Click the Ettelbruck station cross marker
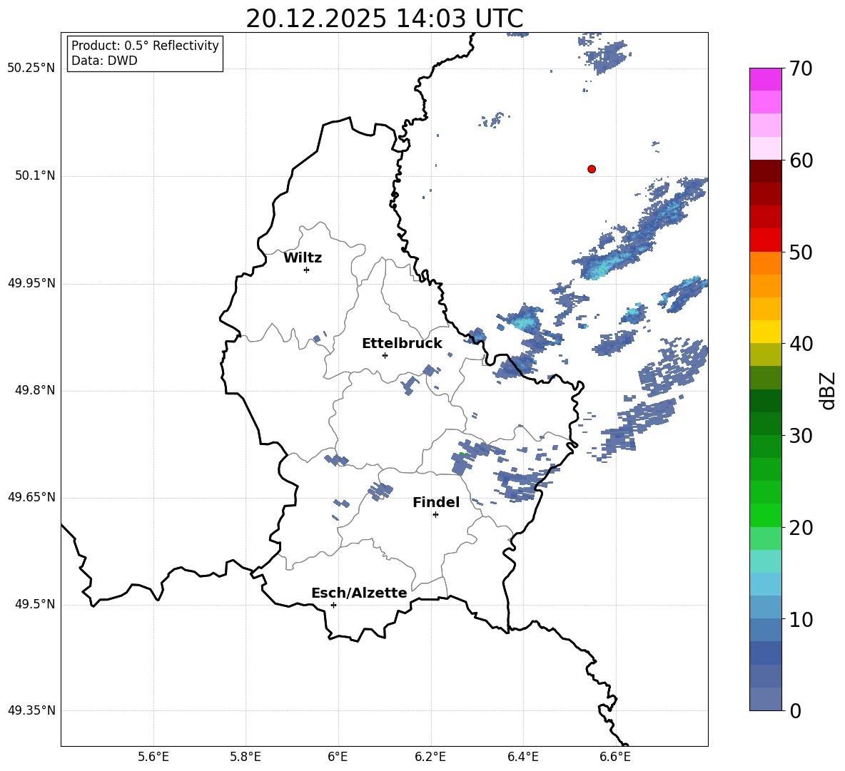This screenshot has height=771, width=845. (385, 355)
